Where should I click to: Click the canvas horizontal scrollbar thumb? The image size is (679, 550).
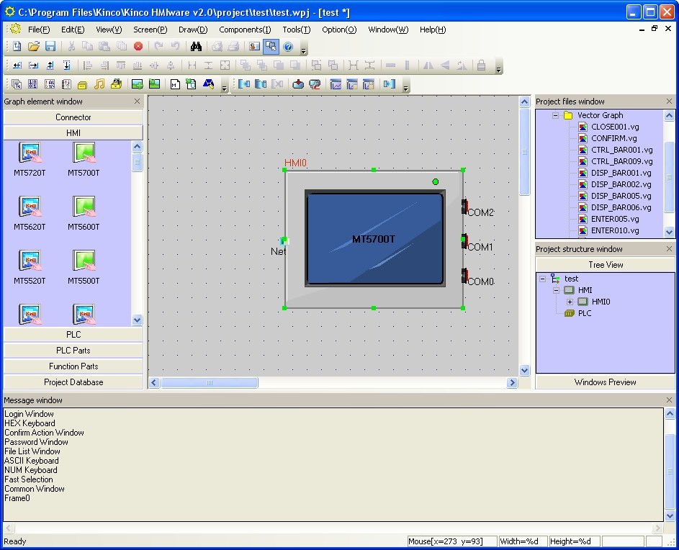(210, 382)
